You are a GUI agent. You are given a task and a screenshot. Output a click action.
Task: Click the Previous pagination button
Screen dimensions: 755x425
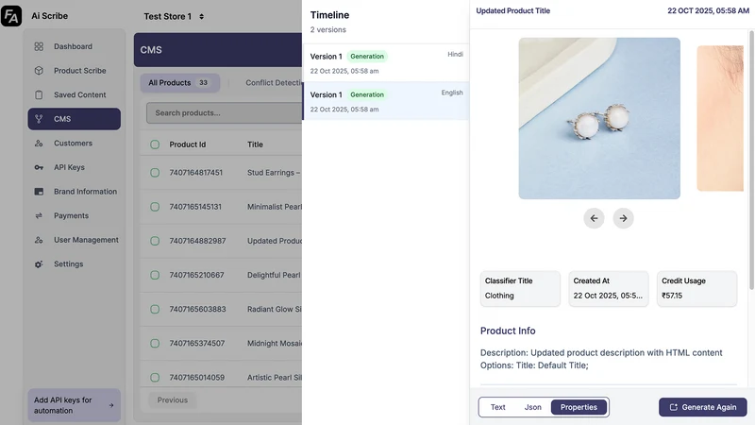point(172,399)
